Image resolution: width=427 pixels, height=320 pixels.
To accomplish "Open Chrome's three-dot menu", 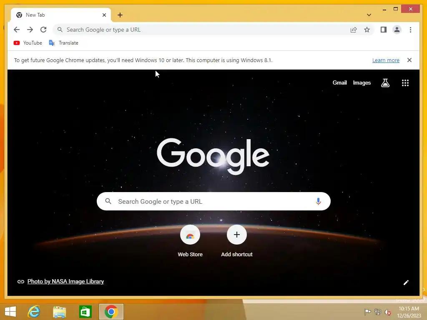I will click(410, 30).
